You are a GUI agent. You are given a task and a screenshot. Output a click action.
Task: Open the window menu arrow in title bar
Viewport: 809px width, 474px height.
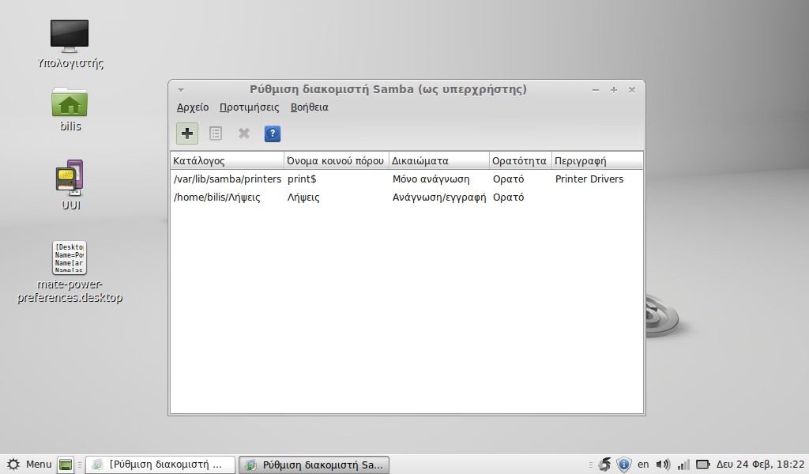[x=181, y=90]
